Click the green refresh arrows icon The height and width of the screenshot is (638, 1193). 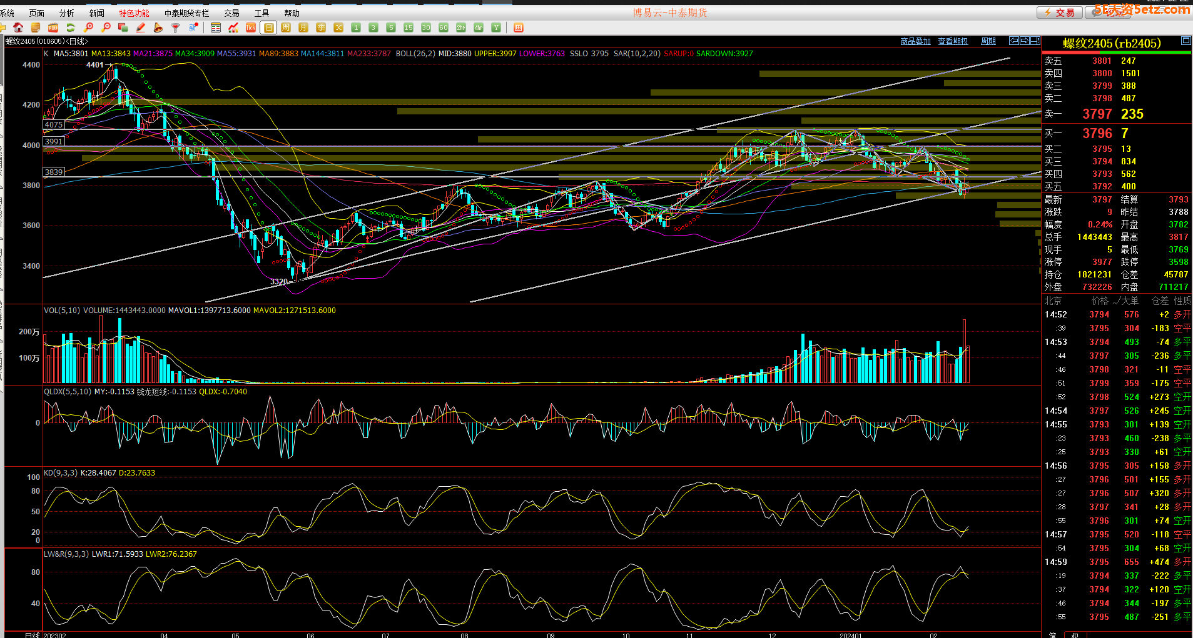71,27
